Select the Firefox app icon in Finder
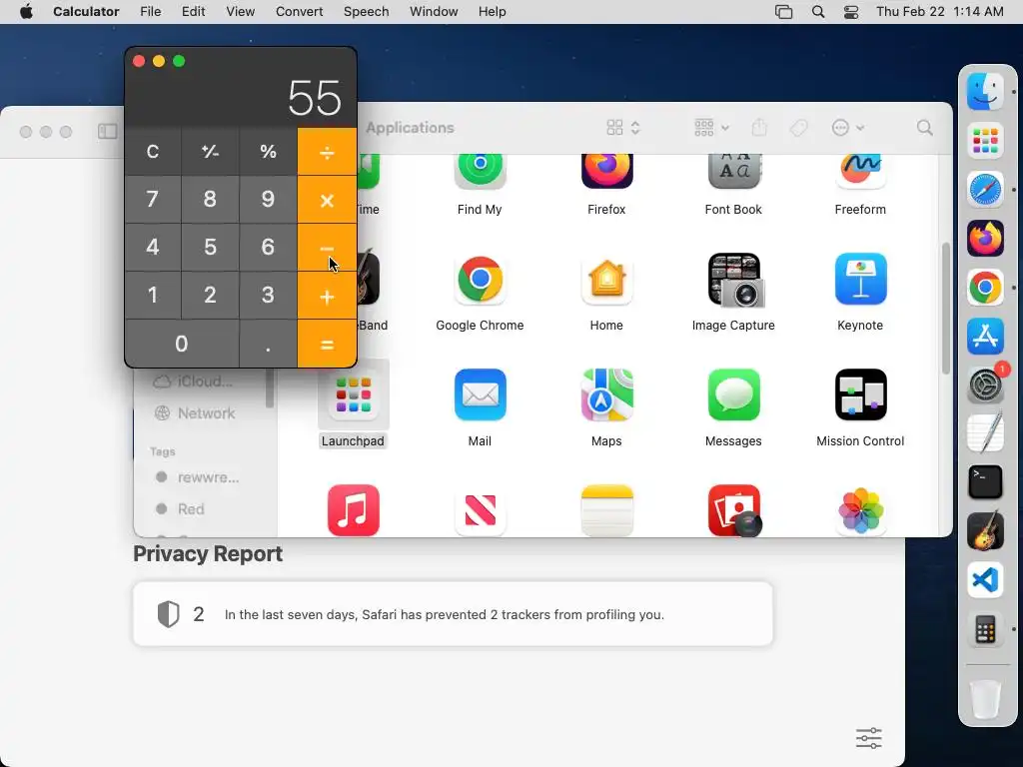The image size is (1023, 767). coord(606,171)
